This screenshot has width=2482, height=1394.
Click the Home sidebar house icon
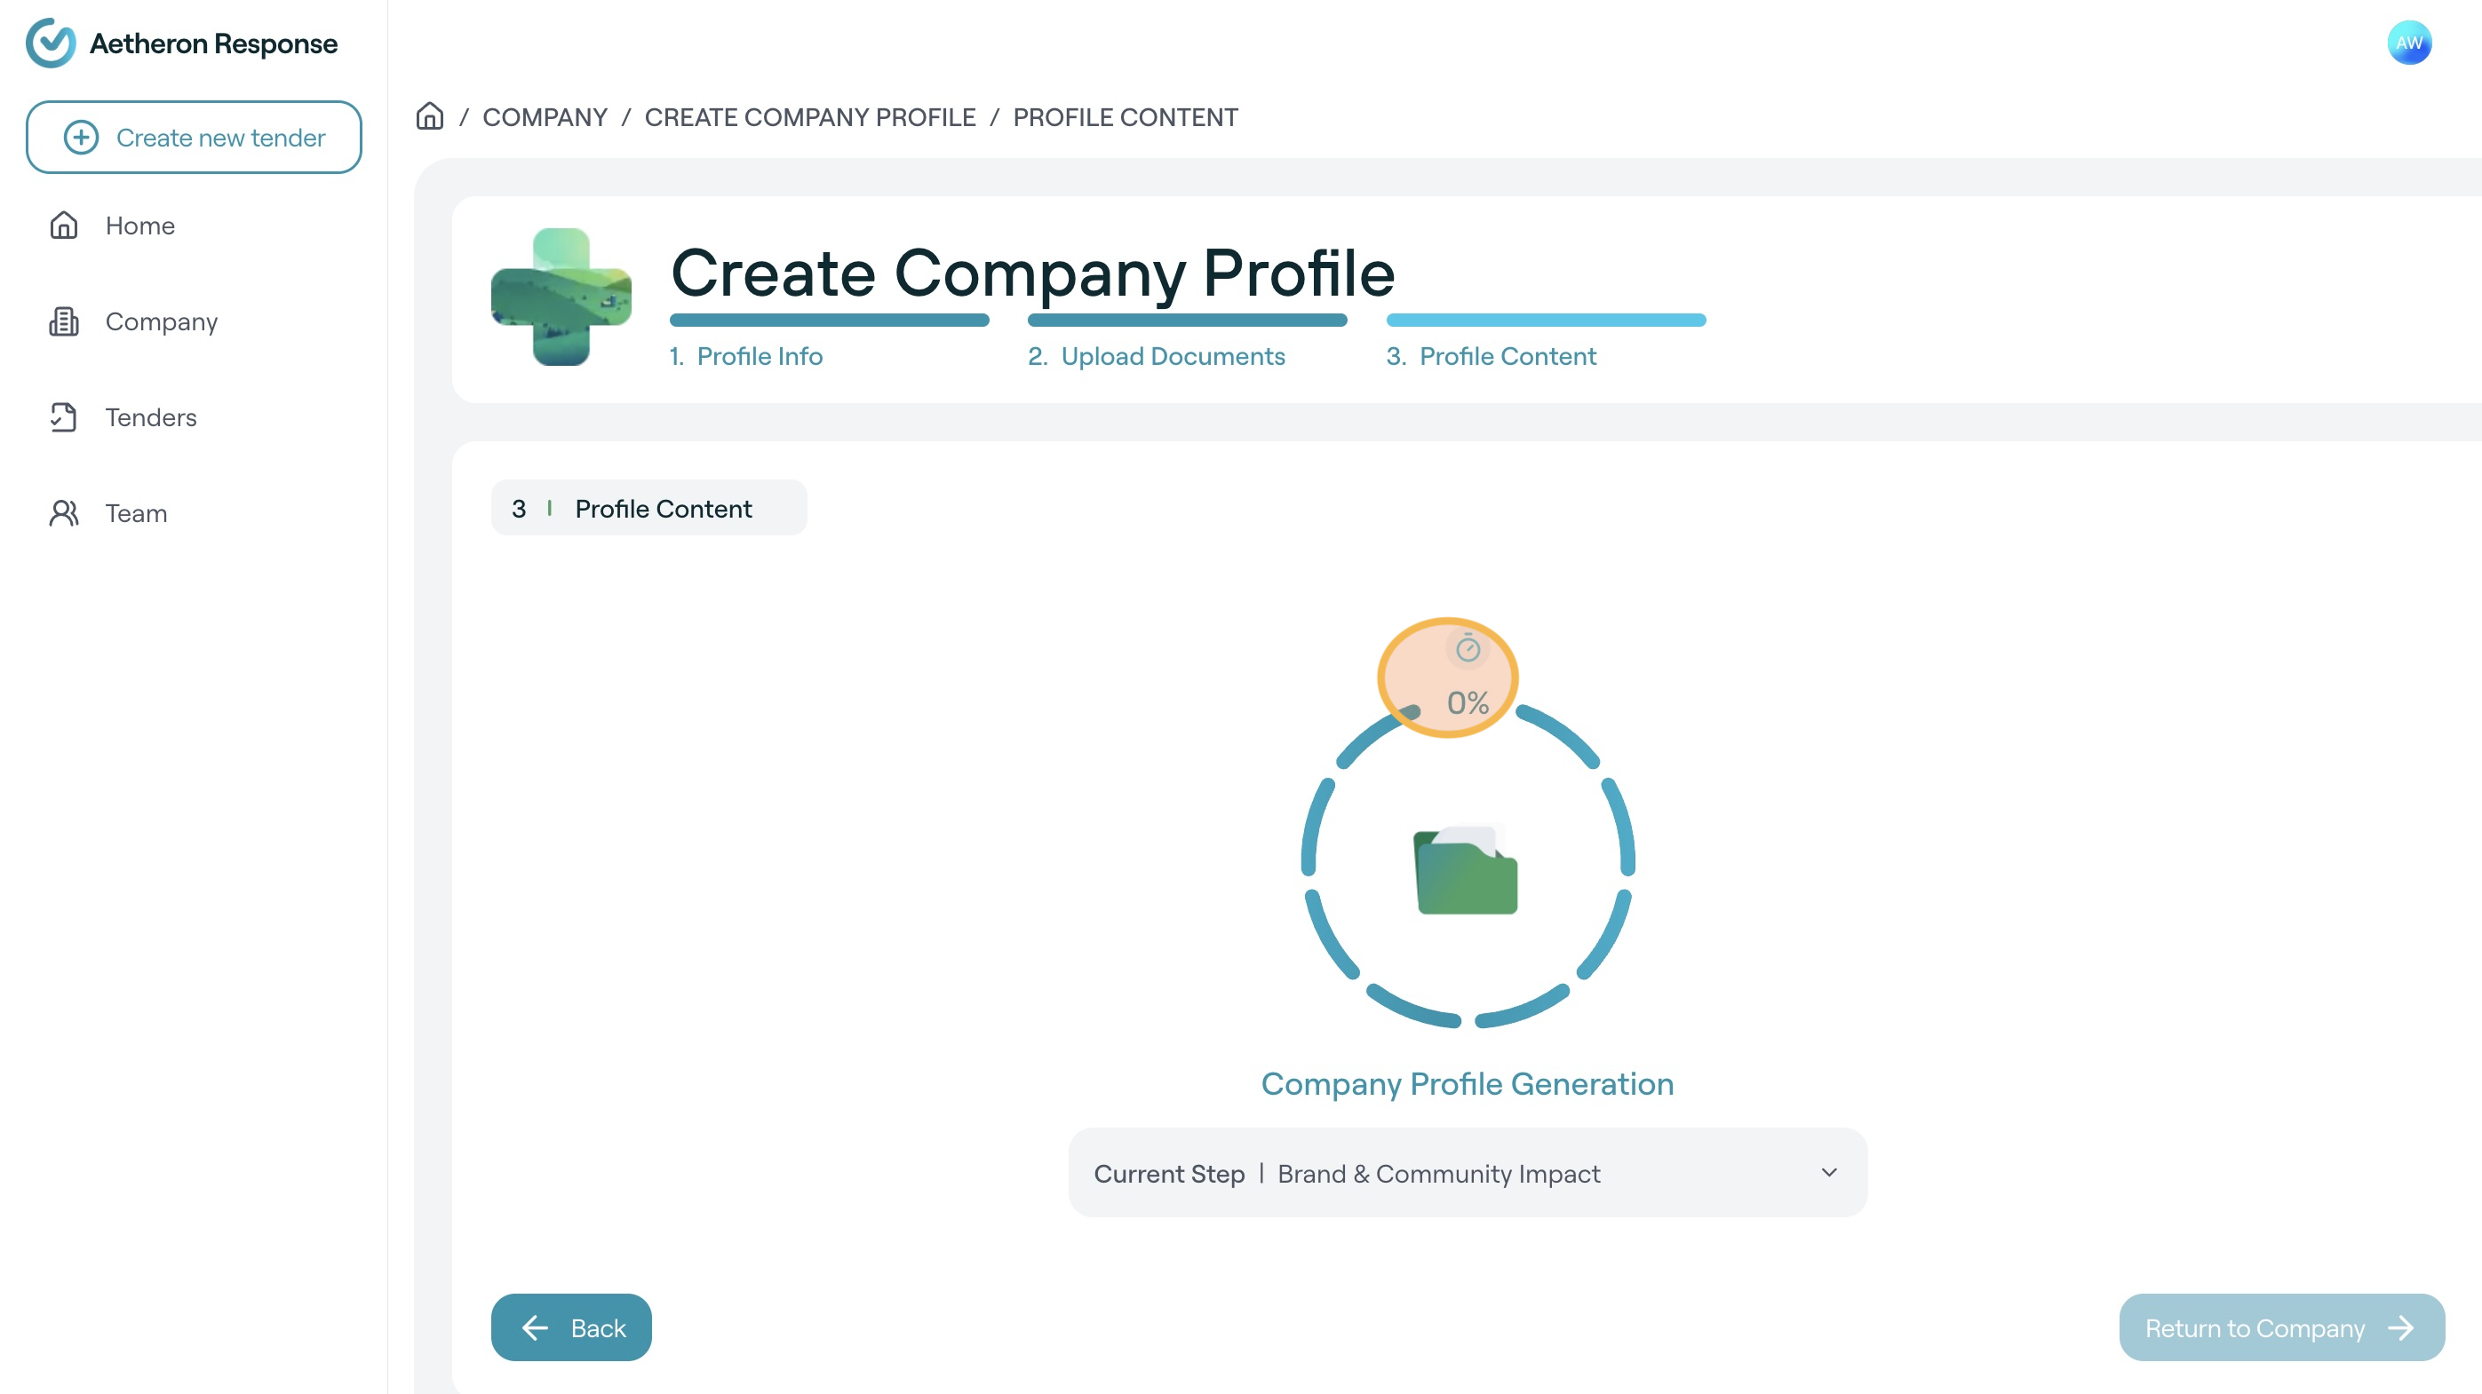coord(64,226)
